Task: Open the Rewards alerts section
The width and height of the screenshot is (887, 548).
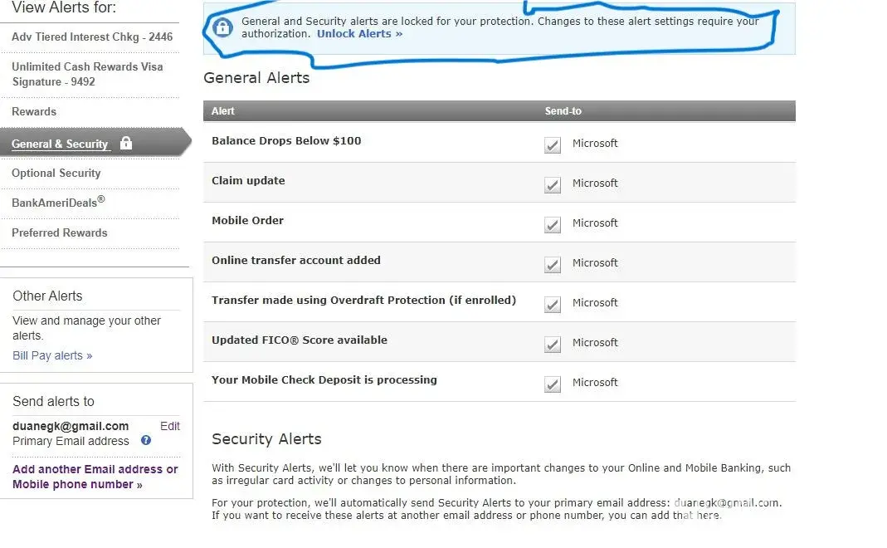Action: (34, 111)
